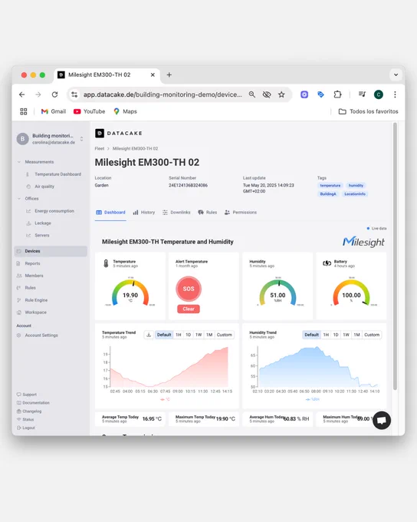Open a new browser tab with plus

click(169, 75)
